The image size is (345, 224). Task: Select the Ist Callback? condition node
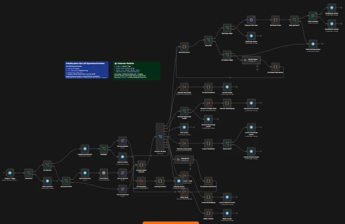click(47, 165)
